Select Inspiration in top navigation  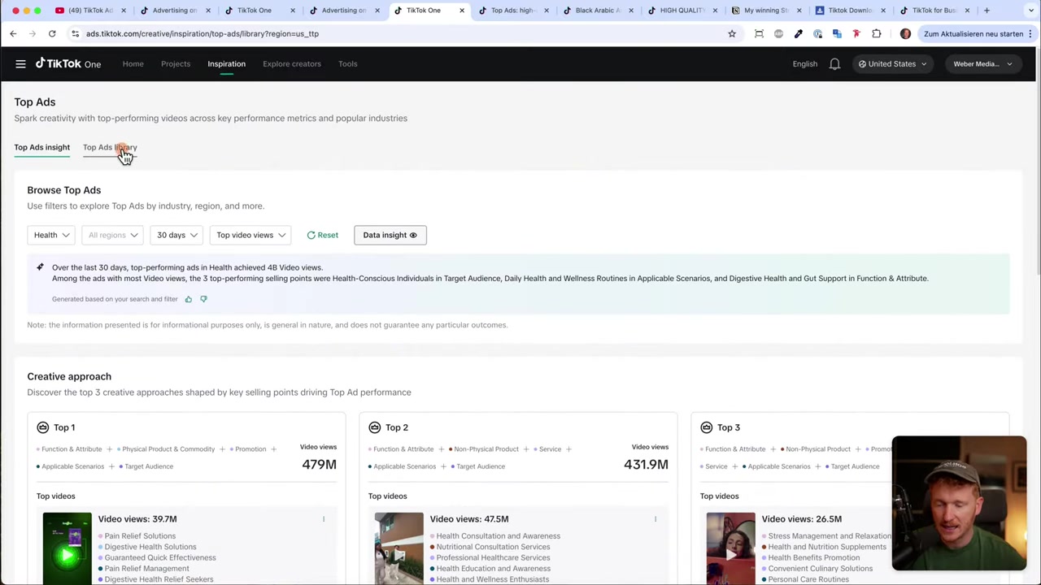pyautogui.click(x=226, y=63)
